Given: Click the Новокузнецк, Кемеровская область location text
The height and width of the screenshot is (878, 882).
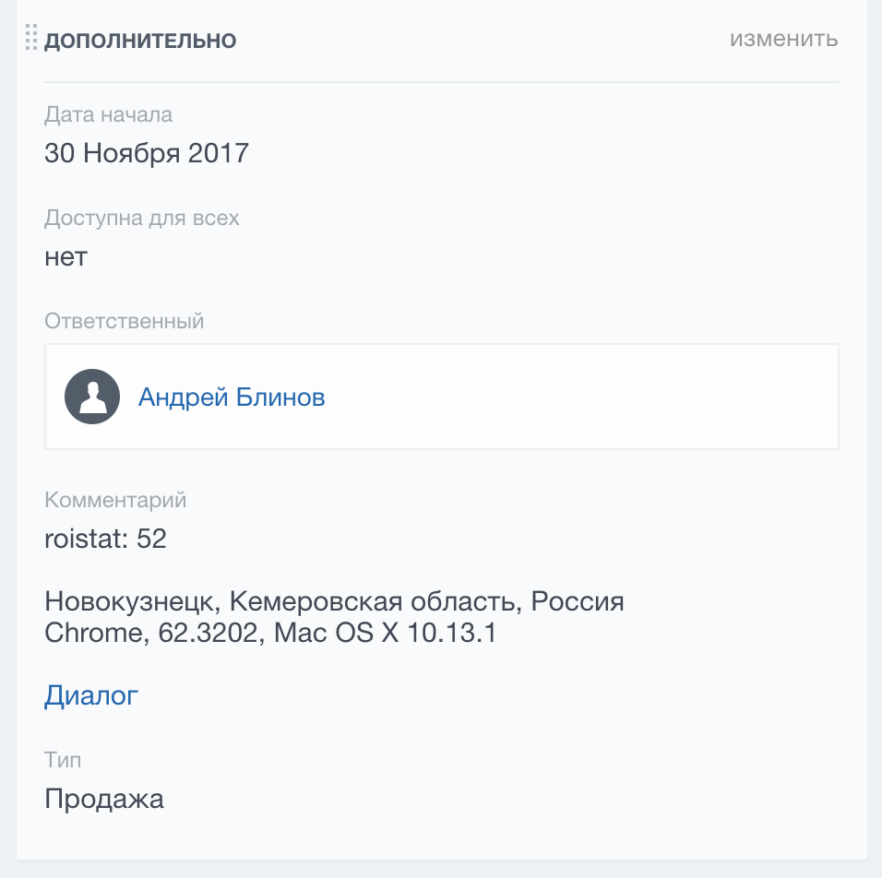Looking at the screenshot, I should pos(280,602).
